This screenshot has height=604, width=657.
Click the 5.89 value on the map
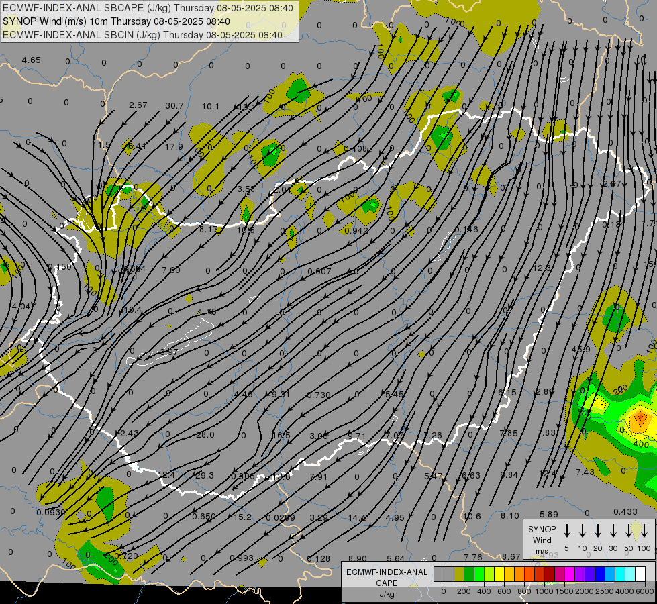(x=549, y=514)
